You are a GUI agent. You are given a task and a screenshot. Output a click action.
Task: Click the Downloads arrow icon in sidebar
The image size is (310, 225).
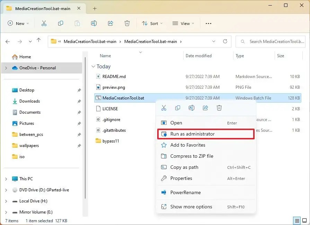tap(15, 101)
